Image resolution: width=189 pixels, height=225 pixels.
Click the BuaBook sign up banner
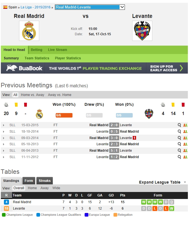(94, 68)
